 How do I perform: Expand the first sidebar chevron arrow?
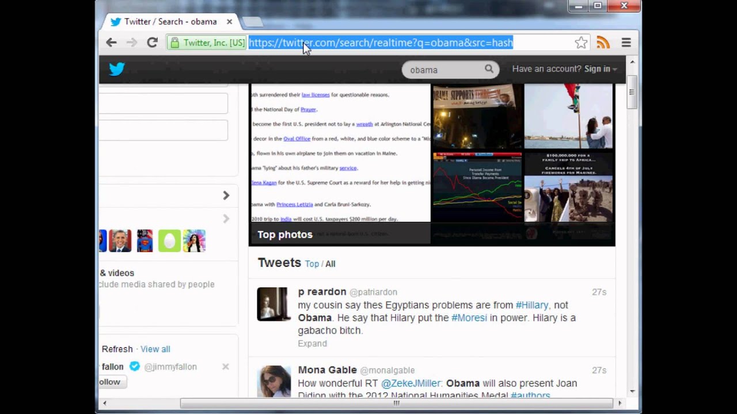(x=226, y=195)
